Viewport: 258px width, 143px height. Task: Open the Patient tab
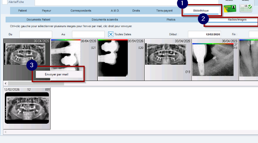[x=22, y=11]
